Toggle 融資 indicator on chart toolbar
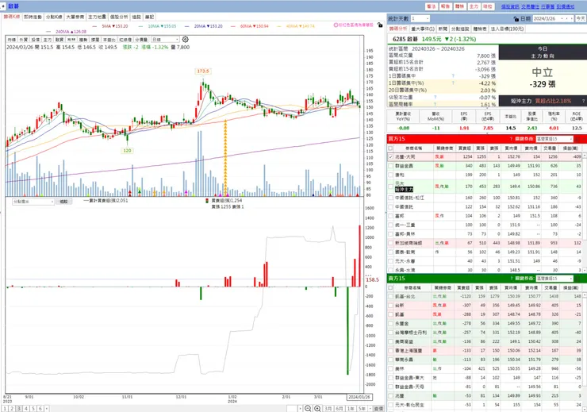The width and height of the screenshot is (587, 412). click(x=59, y=40)
